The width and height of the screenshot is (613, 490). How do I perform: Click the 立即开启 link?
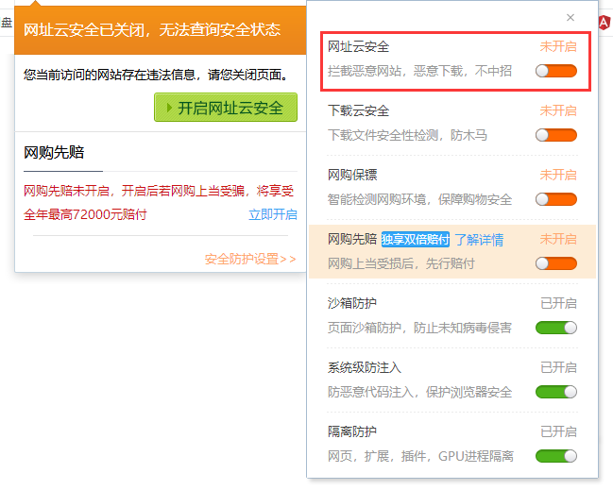pos(273,214)
